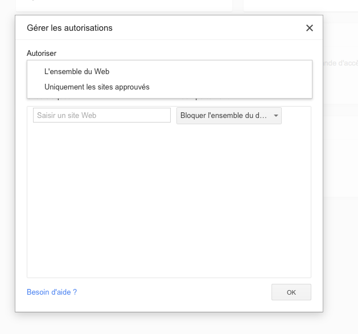This screenshot has height=334, width=358.
Task: Click the arrow on the Bloquer dropdown
Action: point(276,116)
